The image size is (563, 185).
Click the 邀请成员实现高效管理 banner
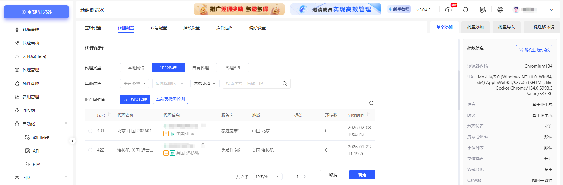point(336,9)
